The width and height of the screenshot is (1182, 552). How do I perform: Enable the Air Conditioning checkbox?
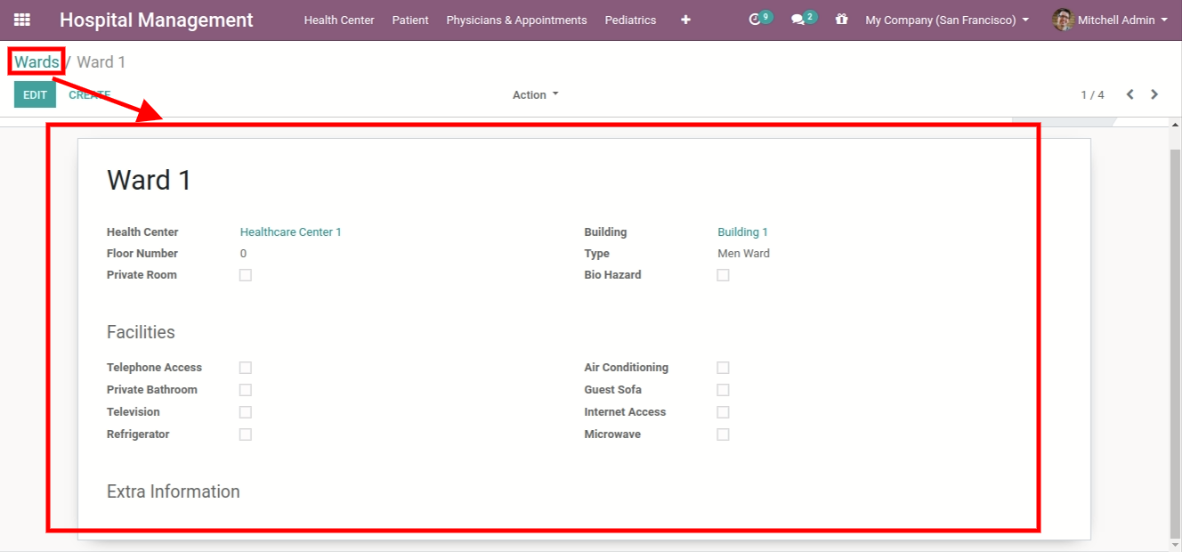(723, 368)
